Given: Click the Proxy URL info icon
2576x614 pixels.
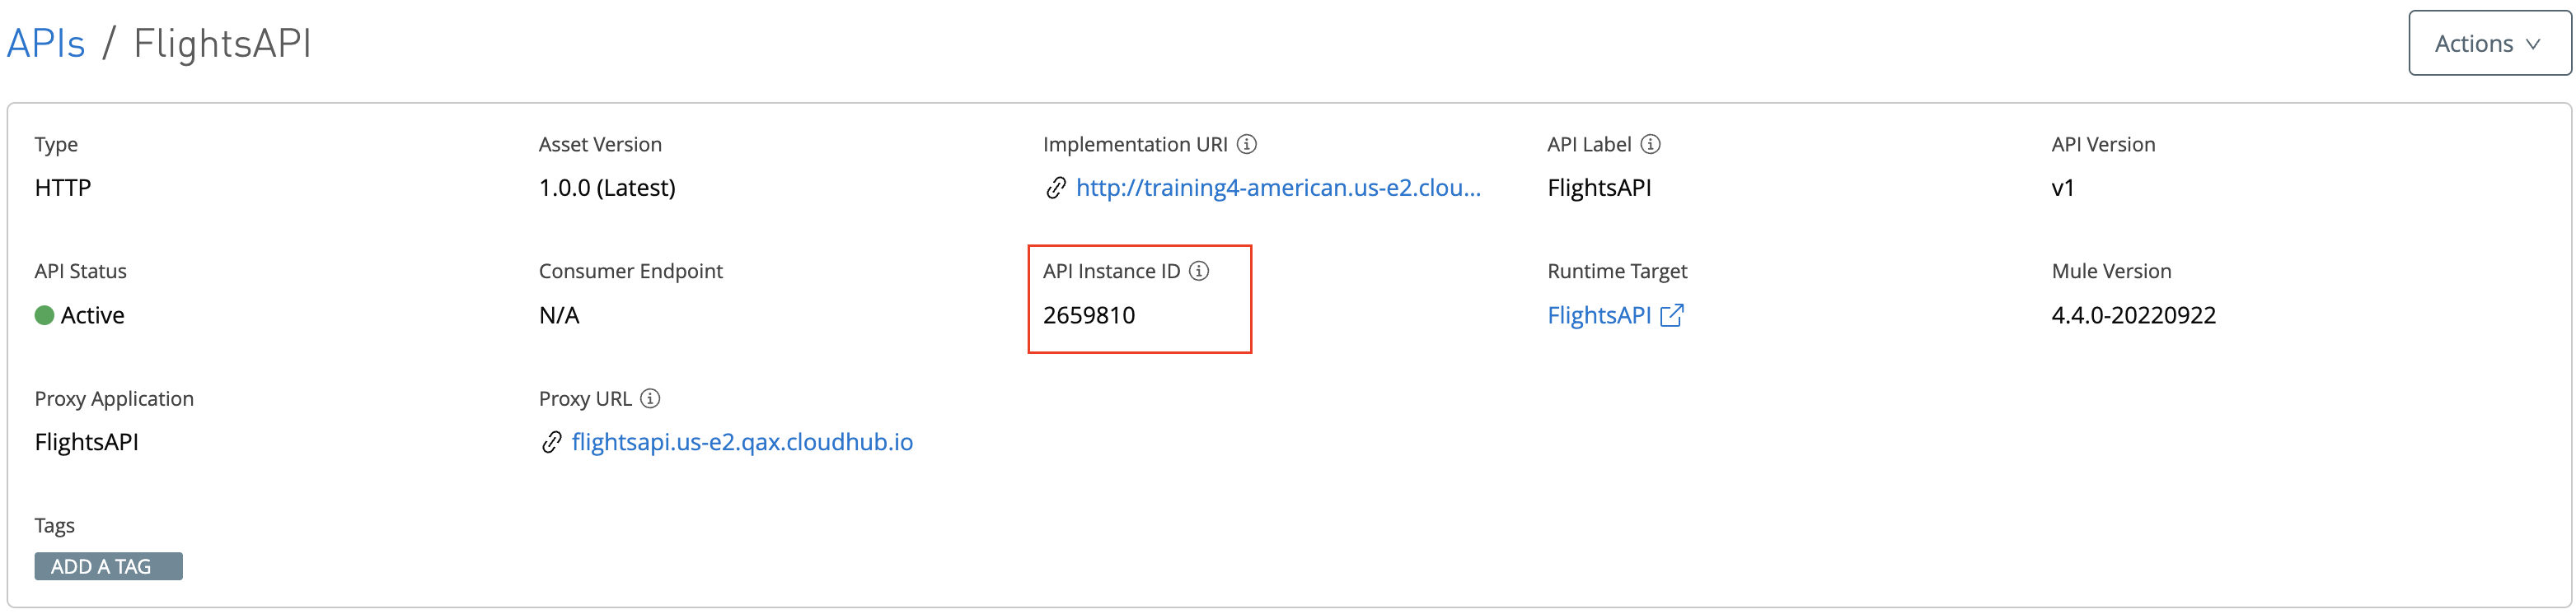Looking at the screenshot, I should (649, 398).
